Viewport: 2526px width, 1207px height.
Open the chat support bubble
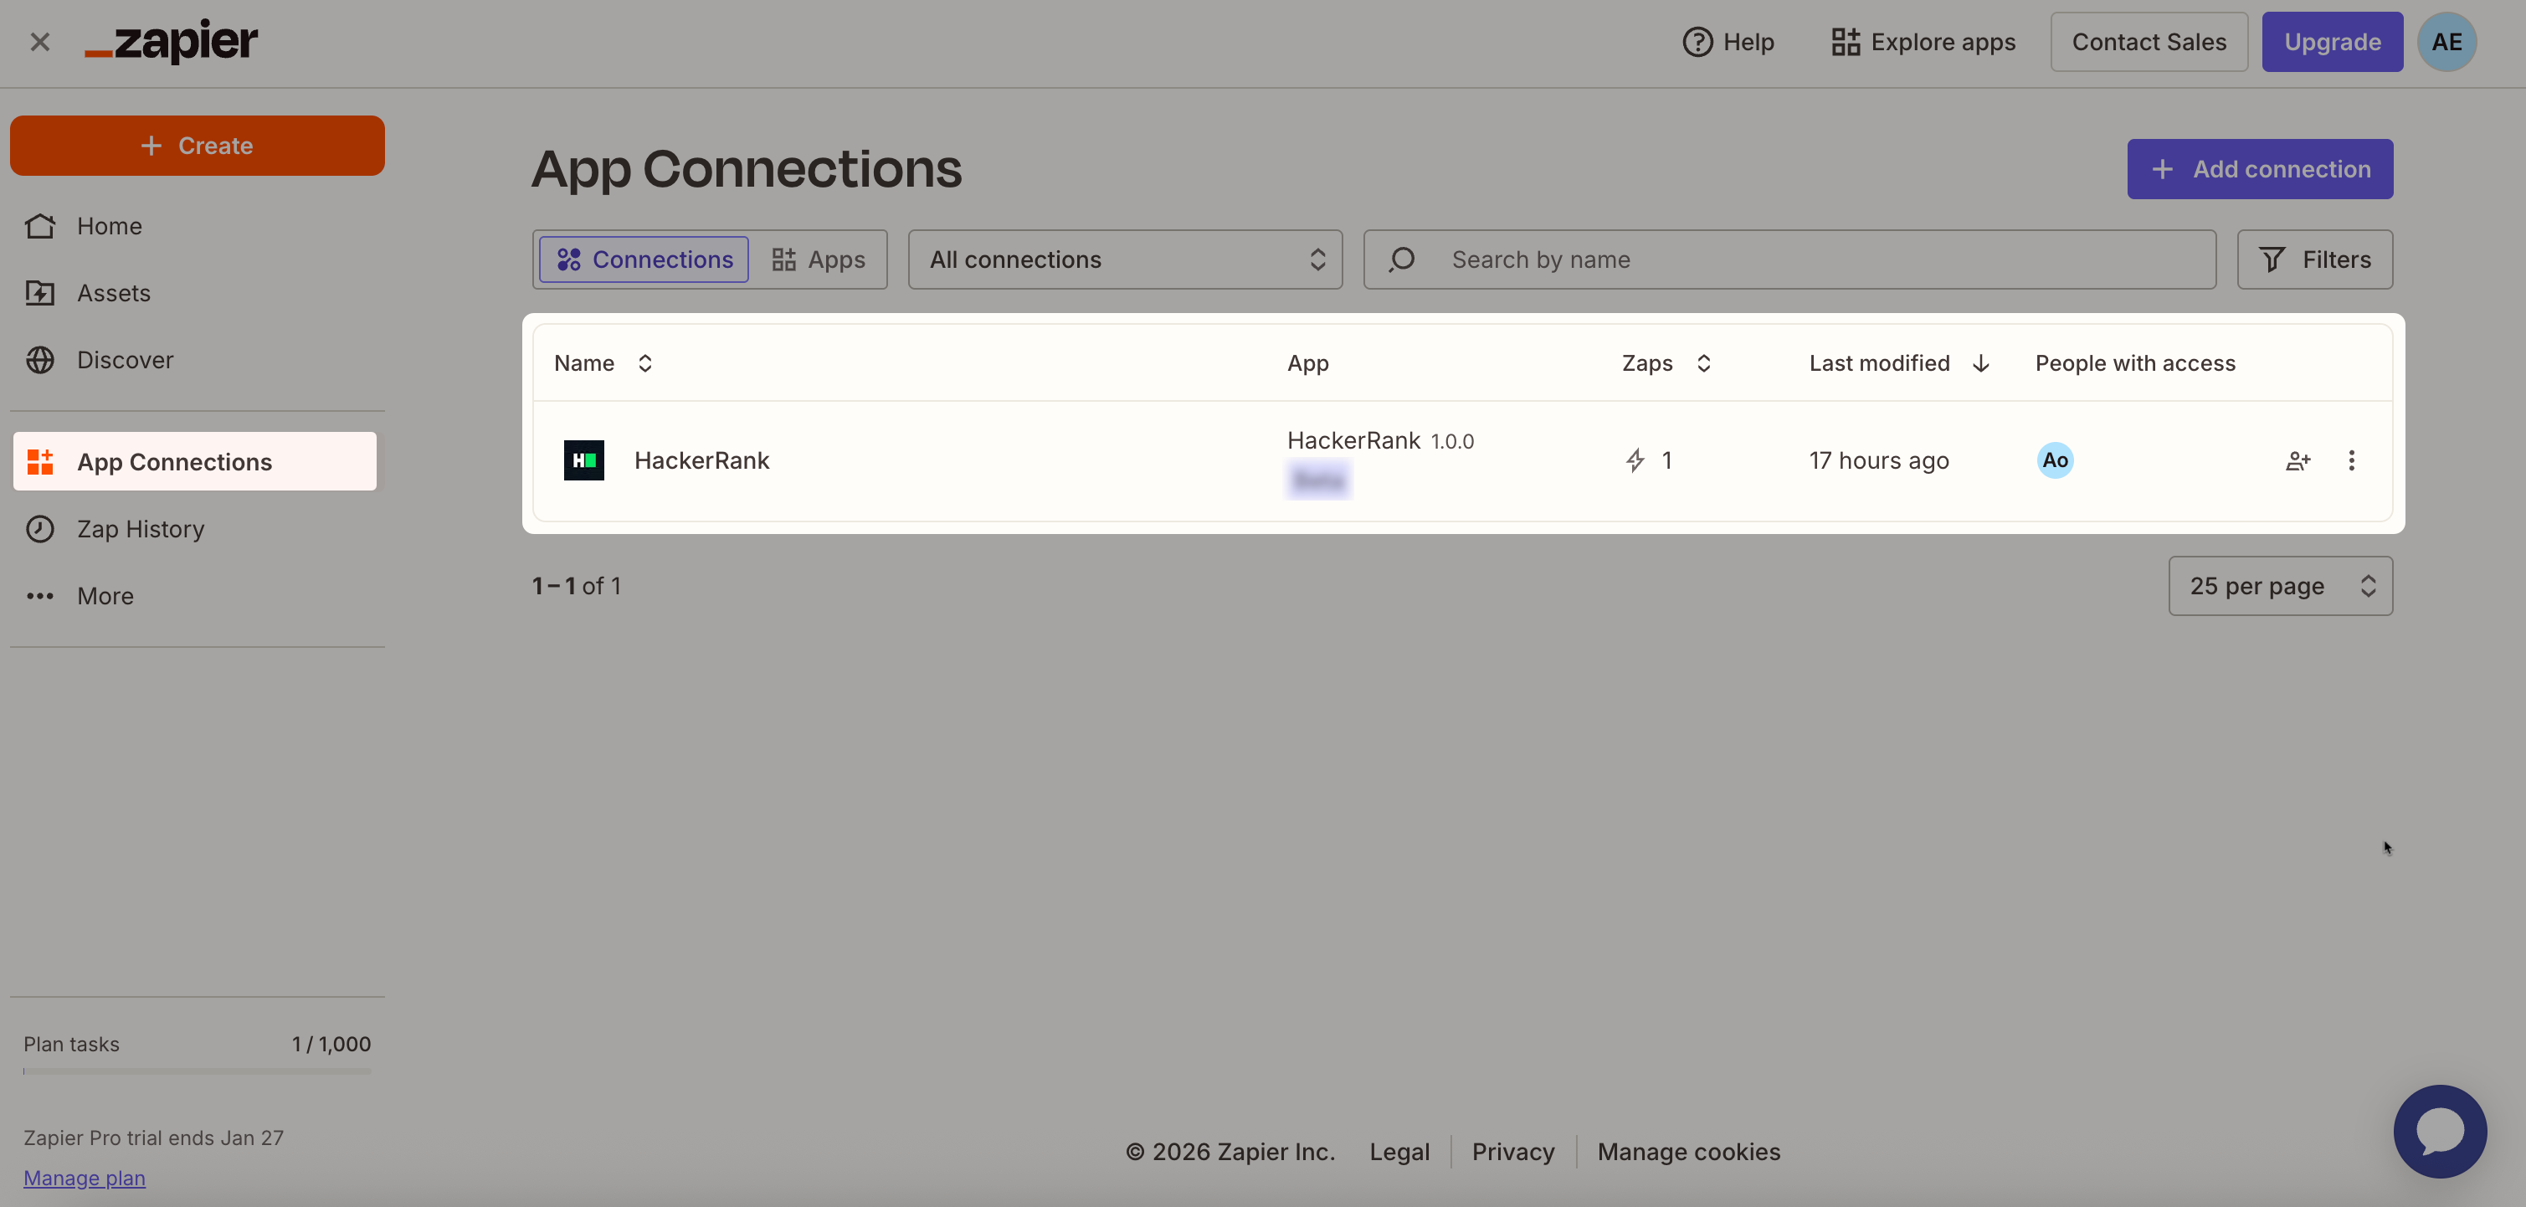(2439, 1131)
